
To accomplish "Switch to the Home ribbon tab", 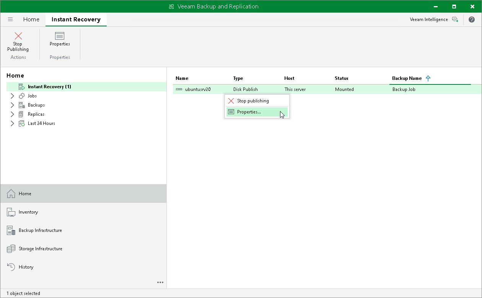I will 31,19.
